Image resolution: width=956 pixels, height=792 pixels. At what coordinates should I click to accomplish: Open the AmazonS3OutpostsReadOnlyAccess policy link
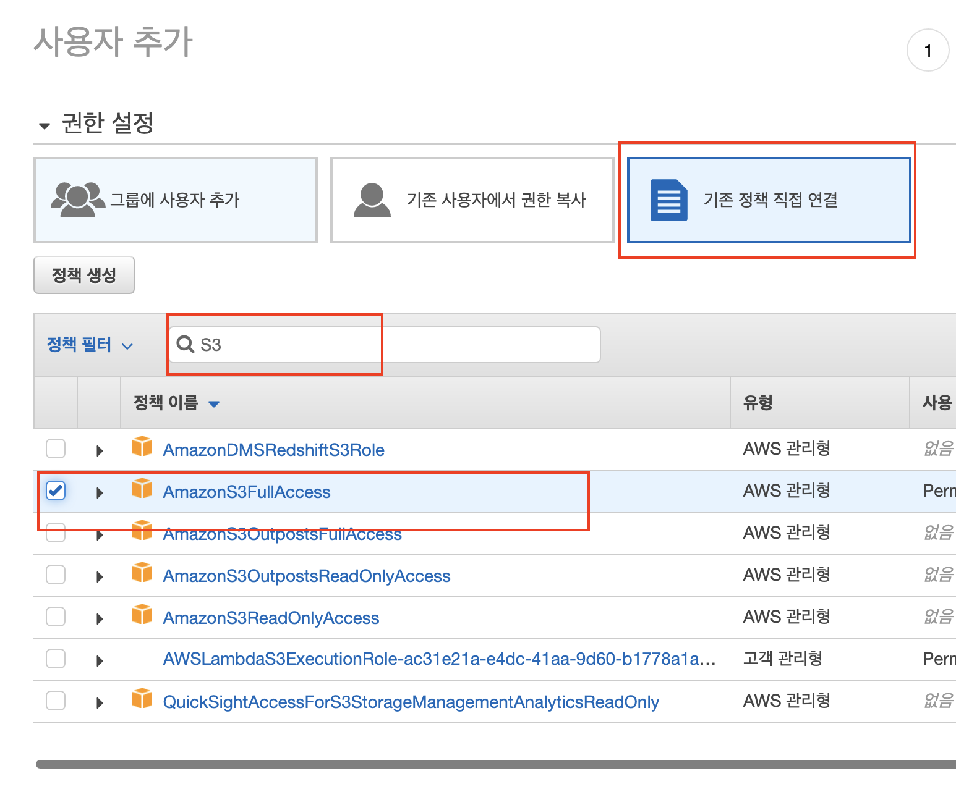307,576
